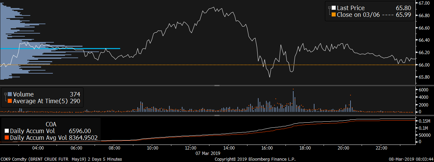Image resolution: width=434 pixels, height=162 pixels.
Task: Click the 0.1M accumulated volume axis label
Action: point(423,128)
